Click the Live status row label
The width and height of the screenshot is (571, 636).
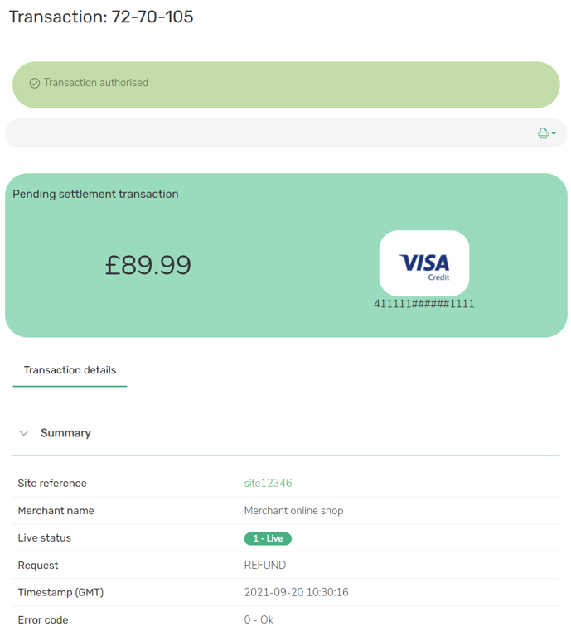click(45, 538)
